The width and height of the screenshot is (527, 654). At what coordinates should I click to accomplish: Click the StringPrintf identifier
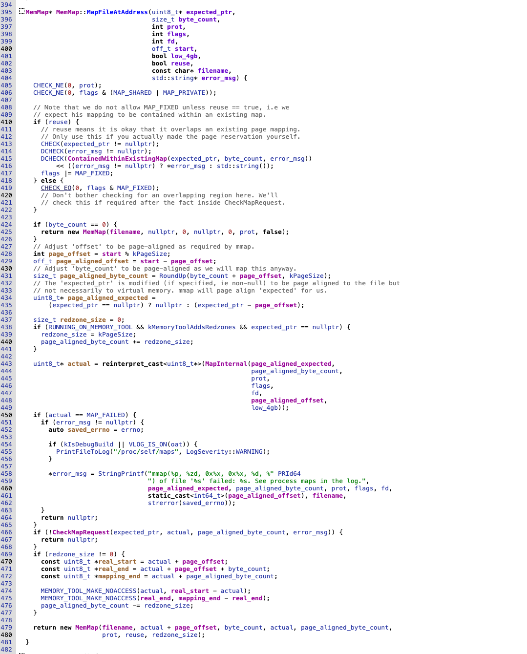pyautogui.click(x=121, y=474)
